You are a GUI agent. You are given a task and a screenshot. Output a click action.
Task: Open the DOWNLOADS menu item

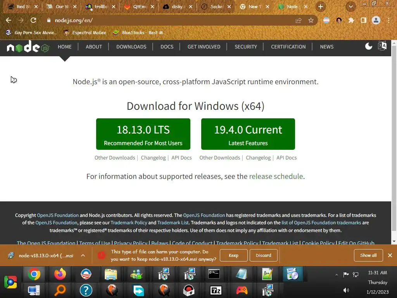point(131,47)
